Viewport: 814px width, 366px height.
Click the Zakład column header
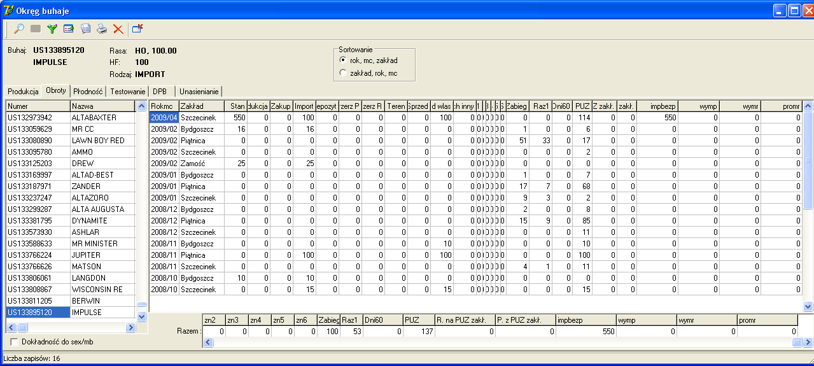(x=201, y=106)
